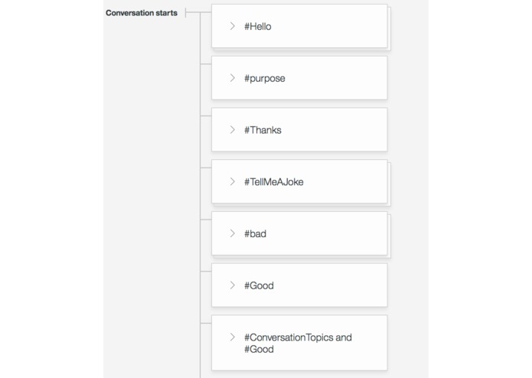Open the #bad dialog node label

point(256,234)
